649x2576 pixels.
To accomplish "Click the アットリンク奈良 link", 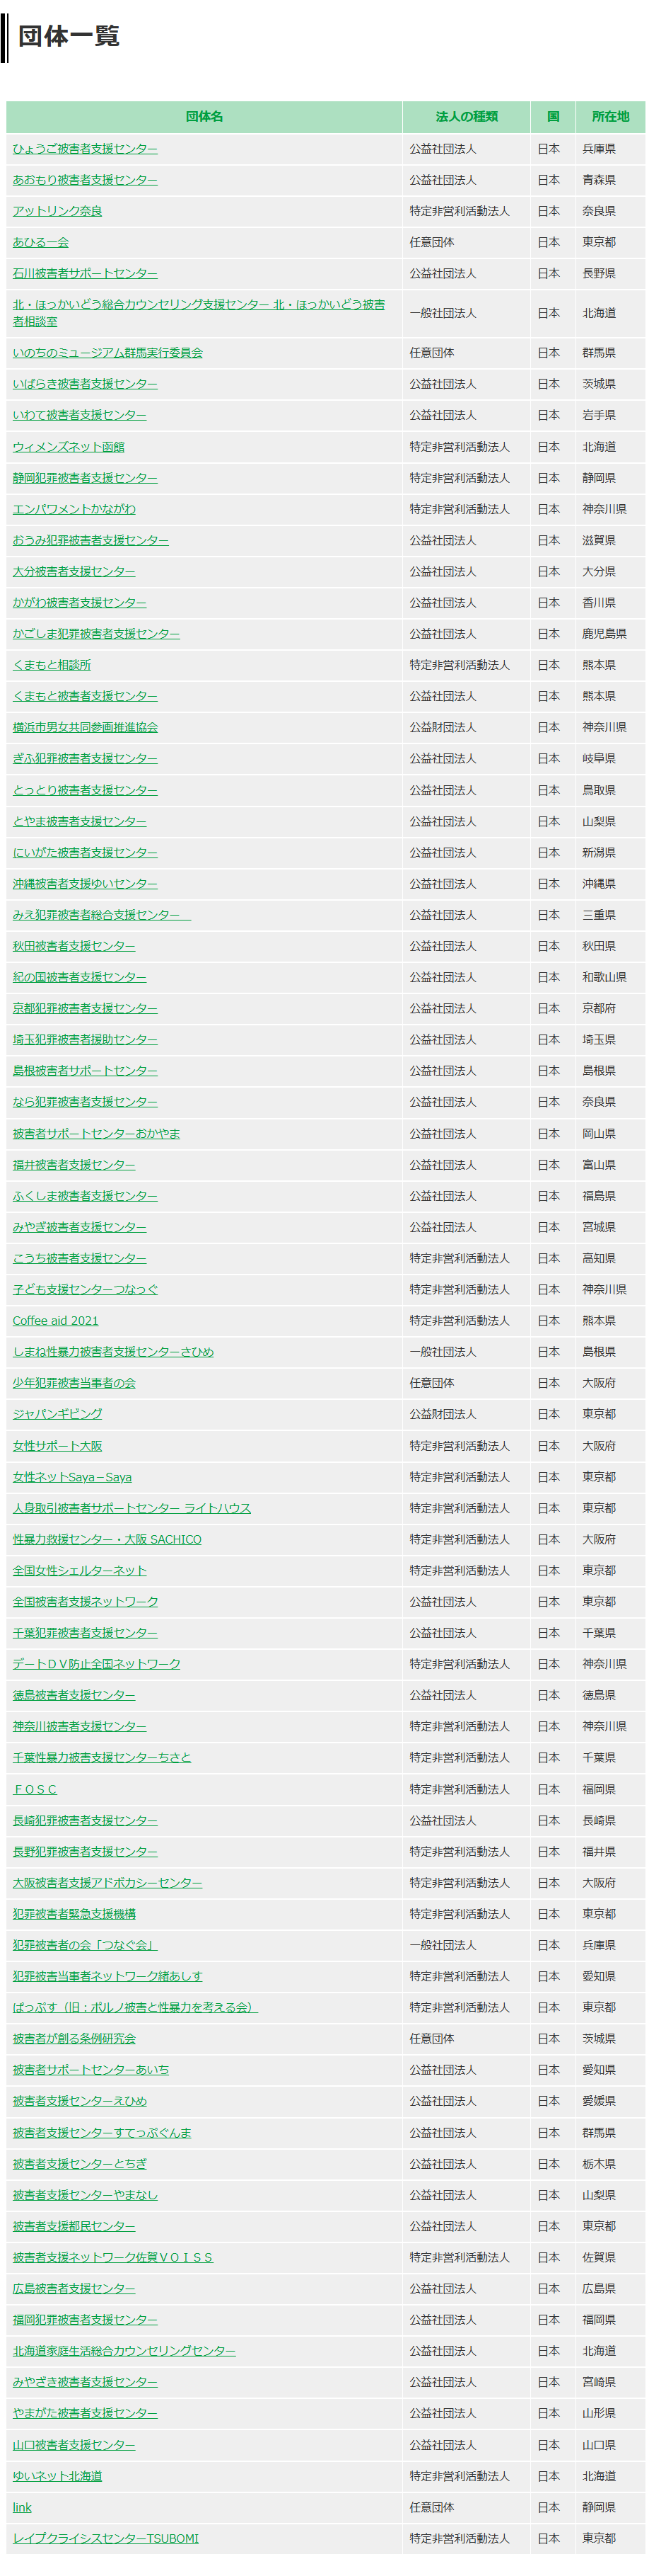I will coord(57,211).
